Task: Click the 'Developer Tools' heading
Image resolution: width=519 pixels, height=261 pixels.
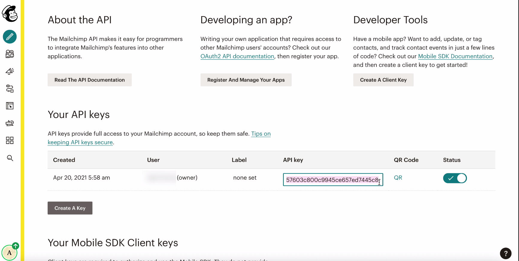Action: tap(391, 20)
